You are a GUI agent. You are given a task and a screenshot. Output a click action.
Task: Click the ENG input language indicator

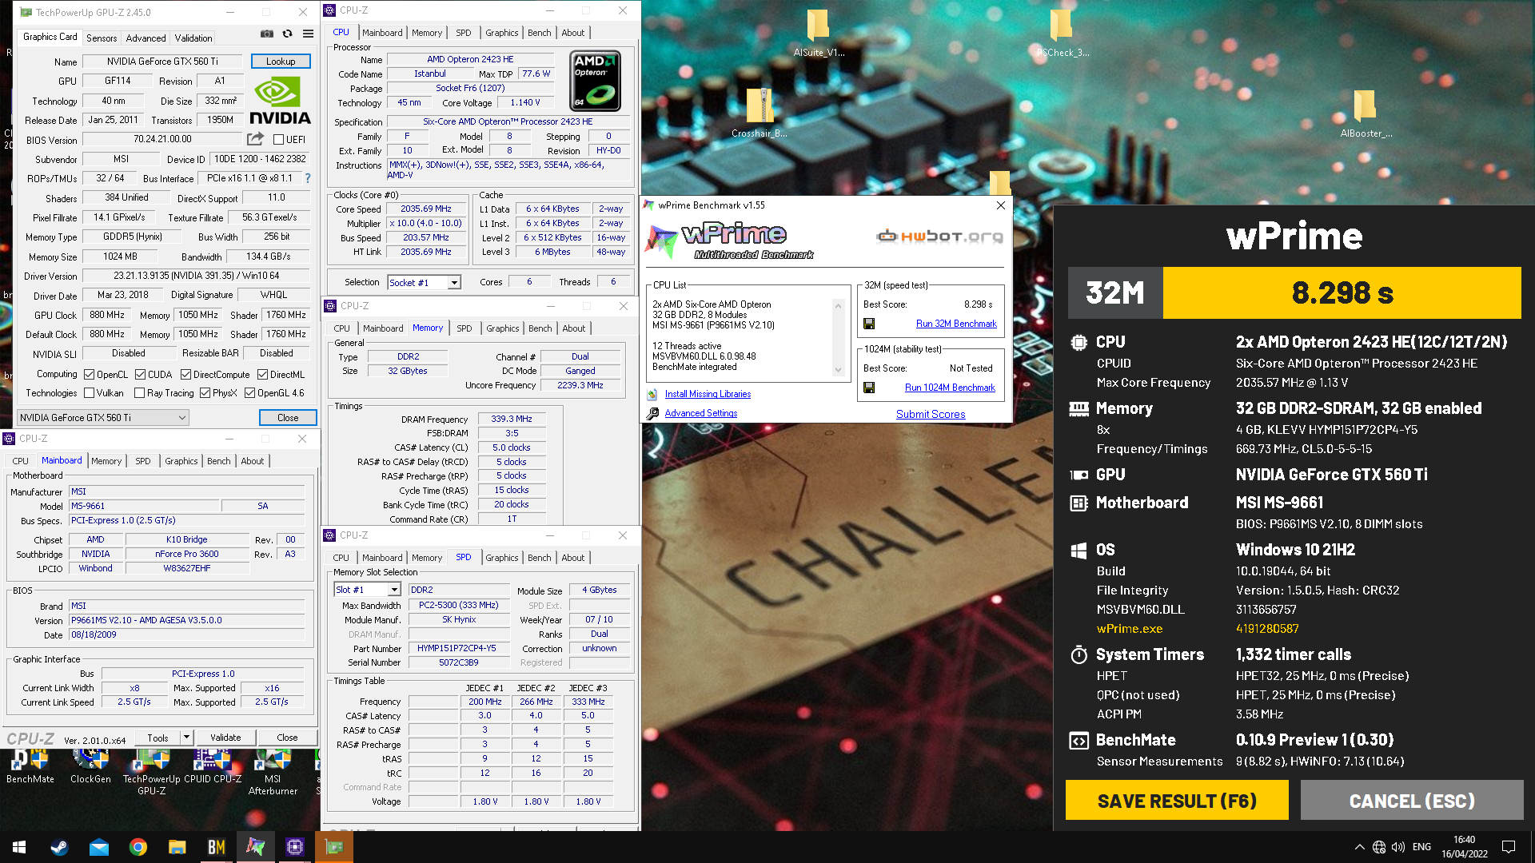coord(1421,847)
